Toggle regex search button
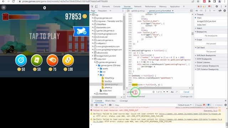Screen dimensions: 228x128 (x=177, y=92)
